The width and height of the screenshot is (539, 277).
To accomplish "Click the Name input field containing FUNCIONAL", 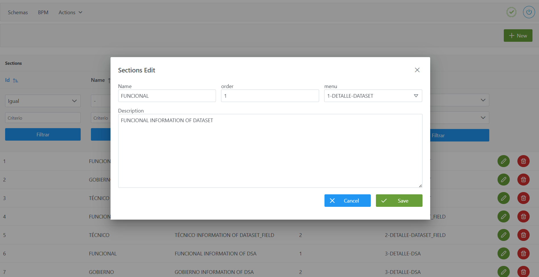I will click(167, 96).
